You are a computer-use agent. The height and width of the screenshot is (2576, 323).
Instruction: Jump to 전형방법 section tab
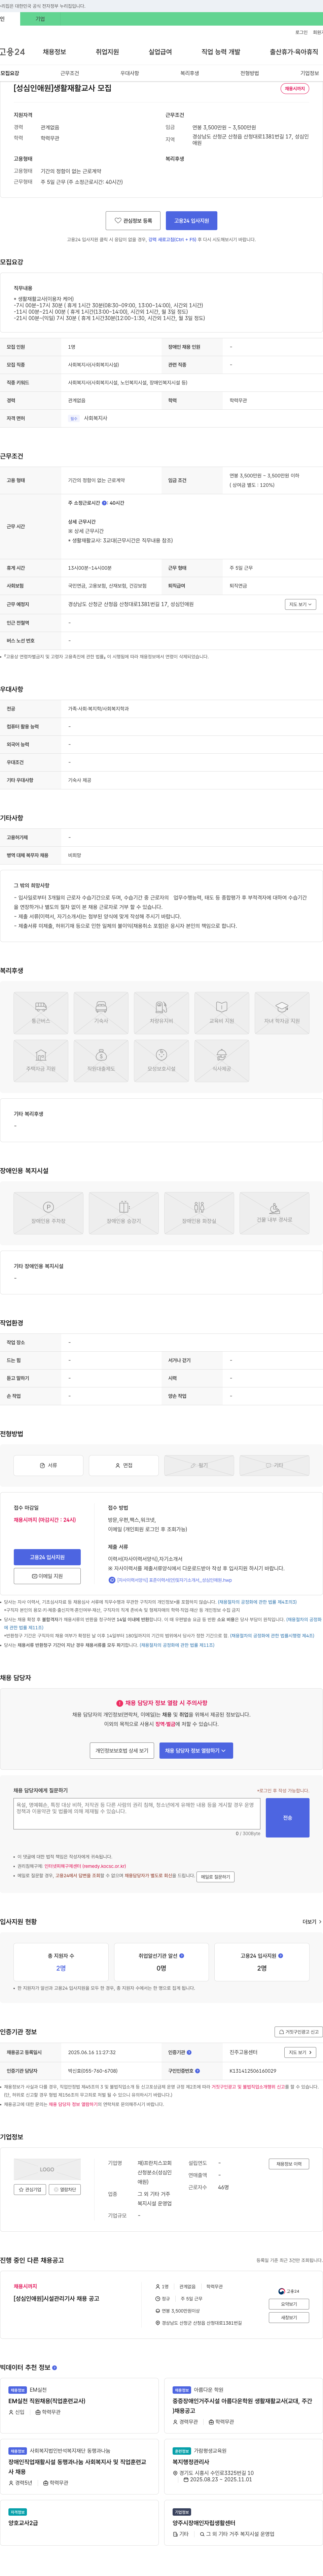pyautogui.click(x=250, y=73)
